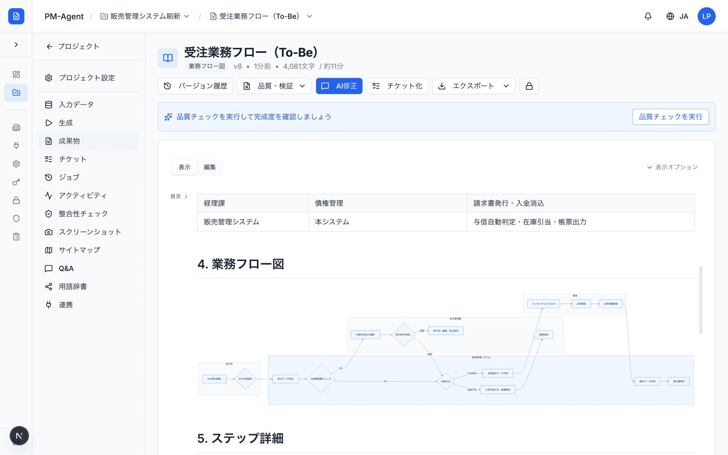Click the PM-Agent logo icon
Screen dimensions: 728x455
pyautogui.click(x=16, y=16)
